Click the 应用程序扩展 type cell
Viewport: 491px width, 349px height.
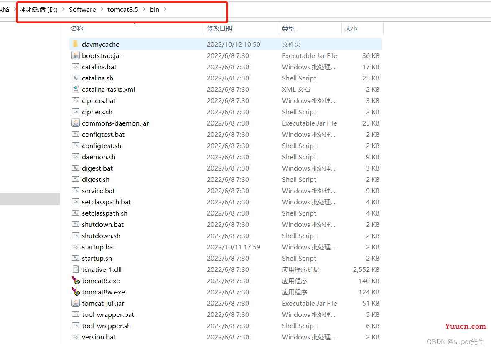(300, 269)
